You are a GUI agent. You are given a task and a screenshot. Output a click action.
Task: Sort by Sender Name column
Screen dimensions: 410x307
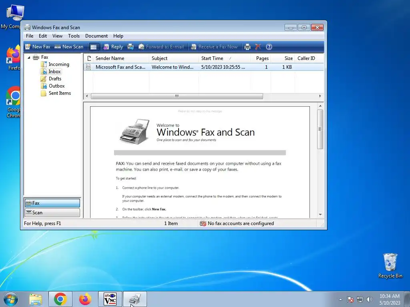121,58
